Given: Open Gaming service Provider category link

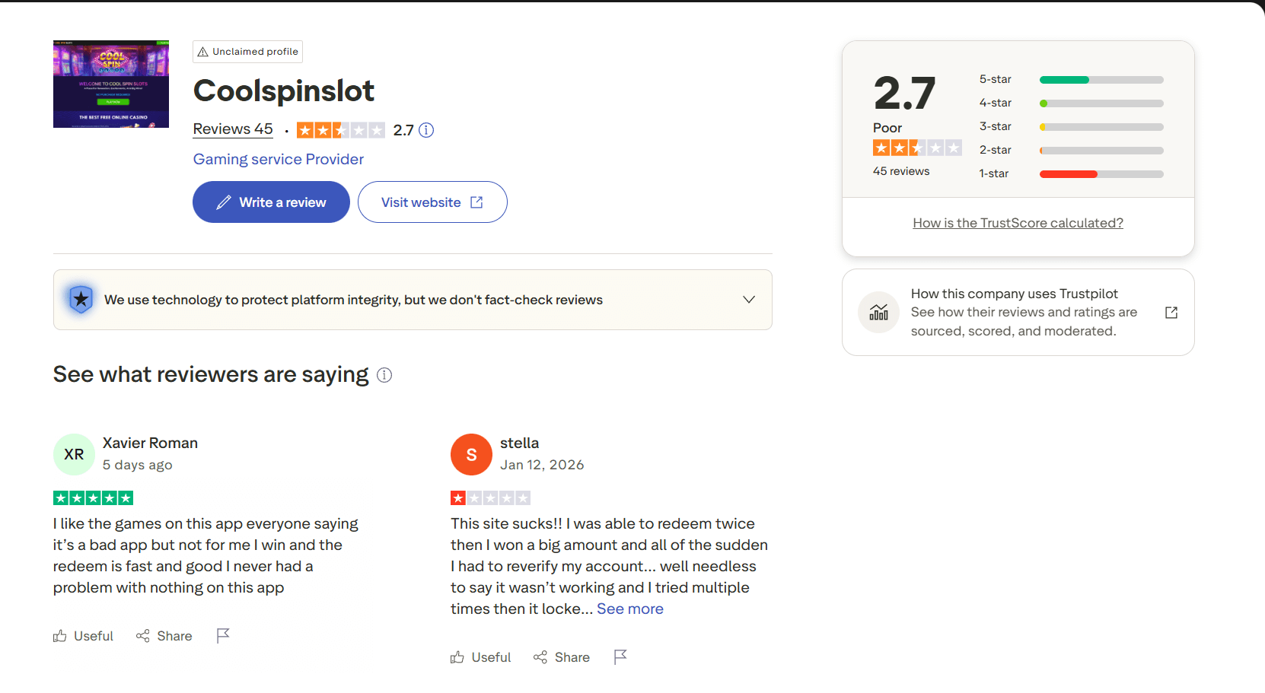Looking at the screenshot, I should 279,159.
